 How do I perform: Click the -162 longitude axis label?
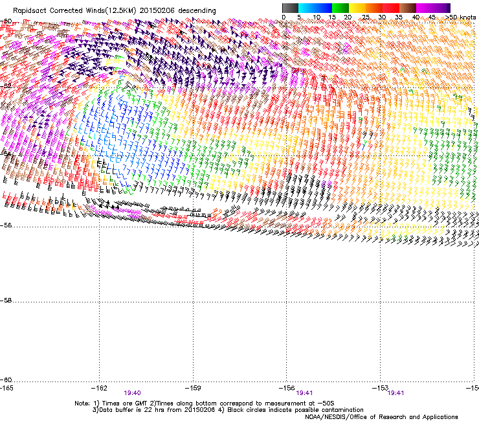pyautogui.click(x=99, y=388)
